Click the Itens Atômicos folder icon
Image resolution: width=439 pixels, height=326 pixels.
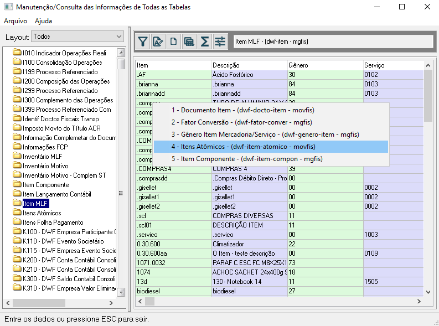coord(17,213)
